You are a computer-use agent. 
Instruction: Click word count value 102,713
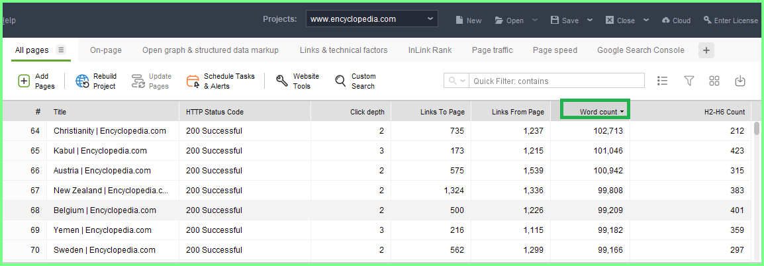coord(607,131)
